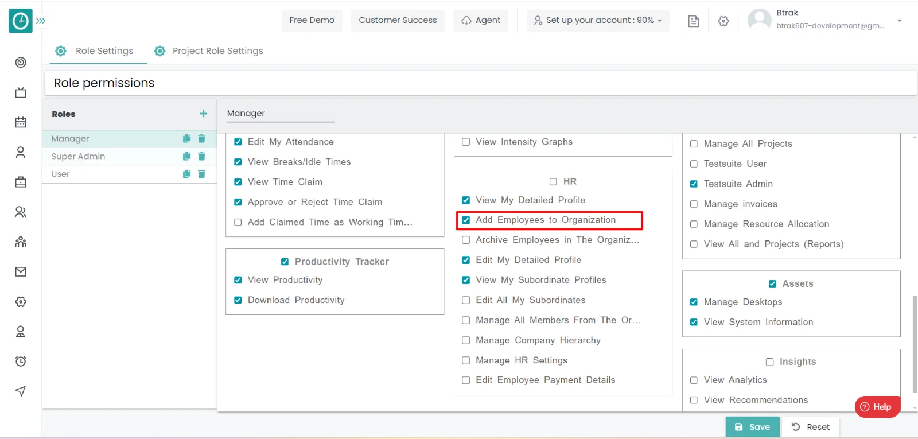918x439 pixels.
Task: Toggle the Manage Company Hierarchy checkbox
Action: click(466, 340)
